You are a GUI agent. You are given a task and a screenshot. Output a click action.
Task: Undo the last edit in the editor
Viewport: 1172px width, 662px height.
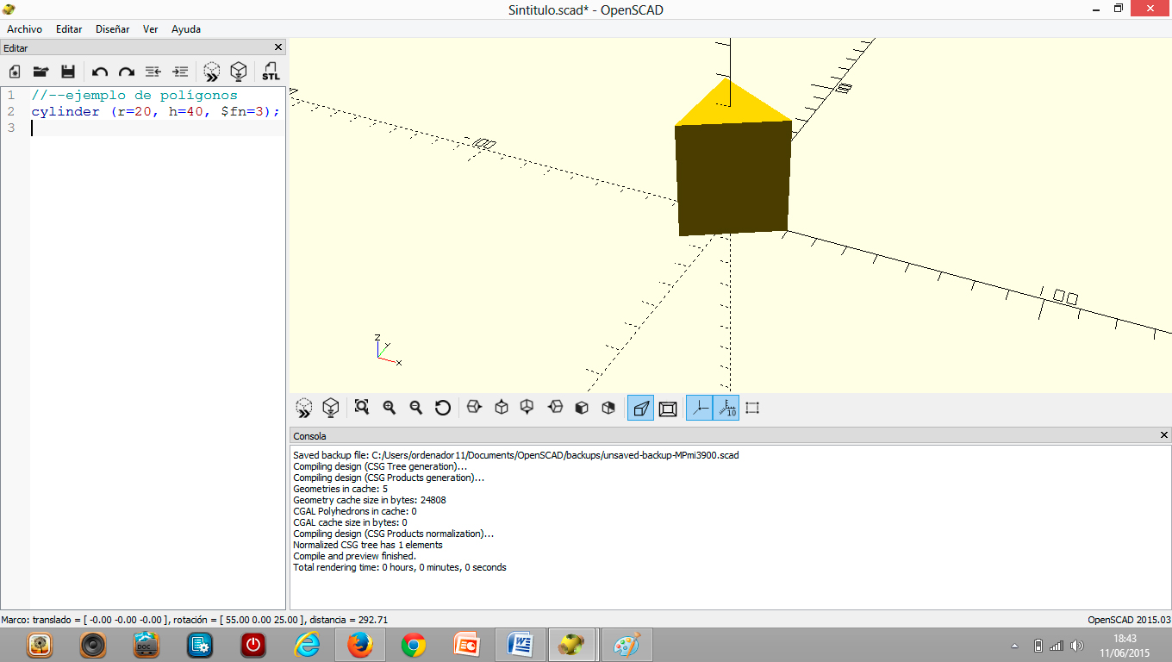(100, 72)
